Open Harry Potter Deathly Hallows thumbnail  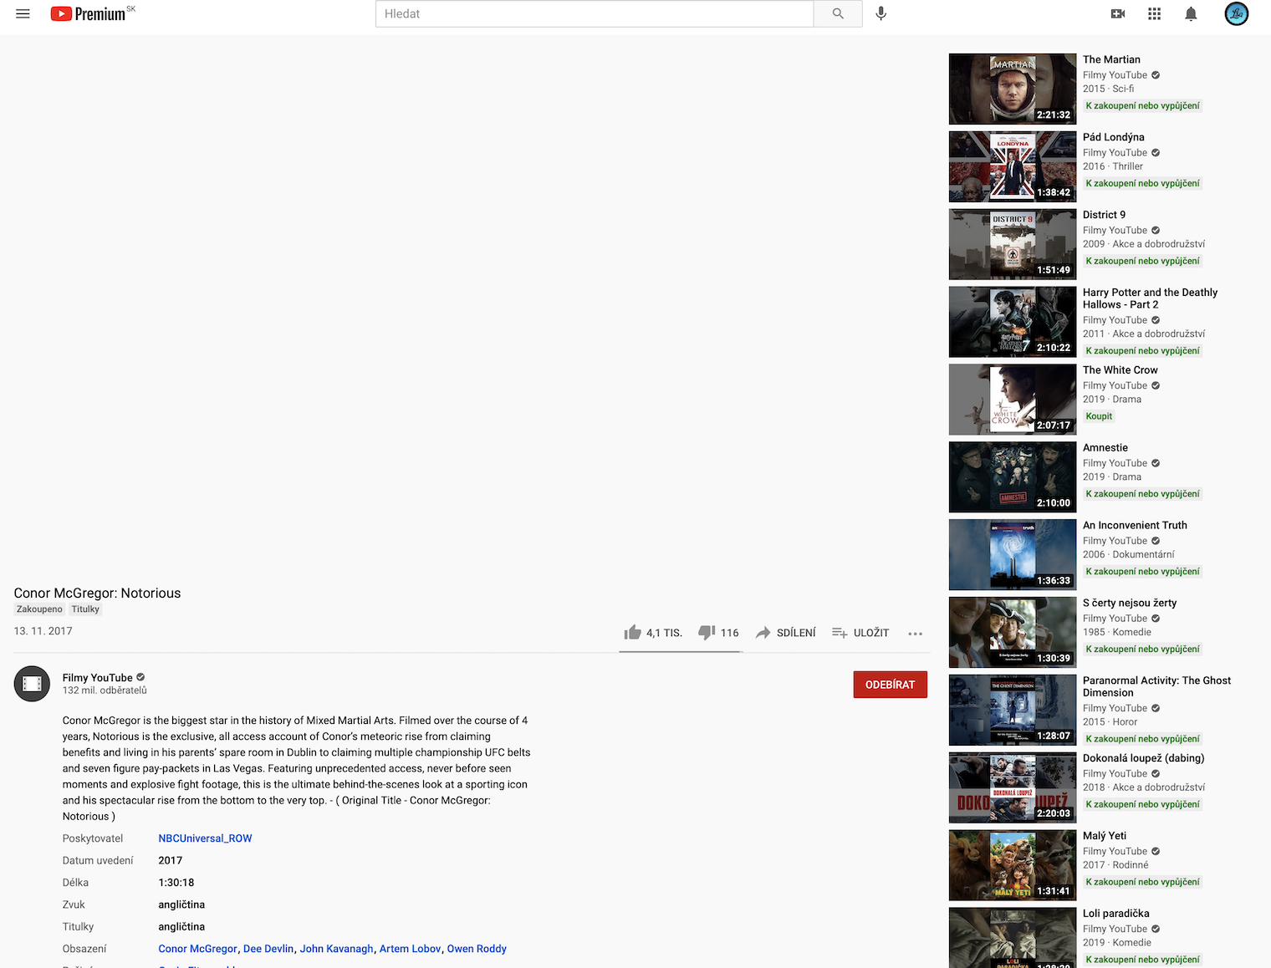(1013, 323)
